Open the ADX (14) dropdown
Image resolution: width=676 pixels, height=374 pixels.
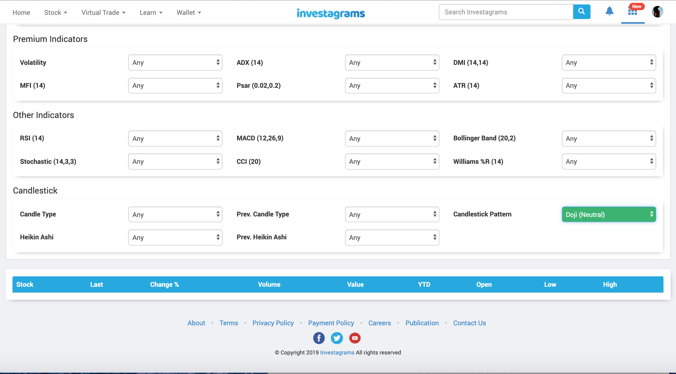(392, 63)
